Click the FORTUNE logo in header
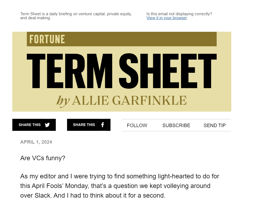This screenshot has height=208, width=258. (x=47, y=39)
